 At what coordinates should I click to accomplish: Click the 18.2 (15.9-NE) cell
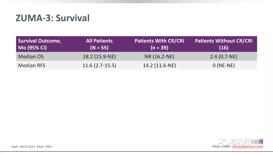pyautogui.click(x=99, y=57)
